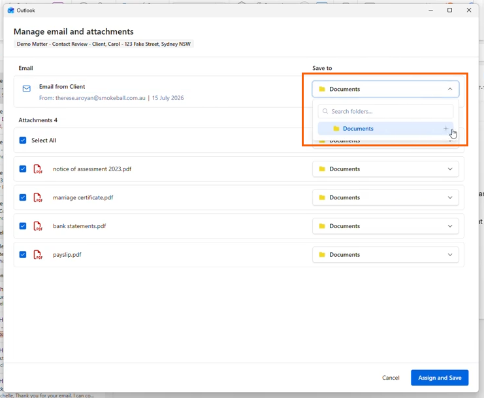Screen dimensions: 484x398
Task: Click the payslip.pdf file name
Action: [x=67, y=255]
